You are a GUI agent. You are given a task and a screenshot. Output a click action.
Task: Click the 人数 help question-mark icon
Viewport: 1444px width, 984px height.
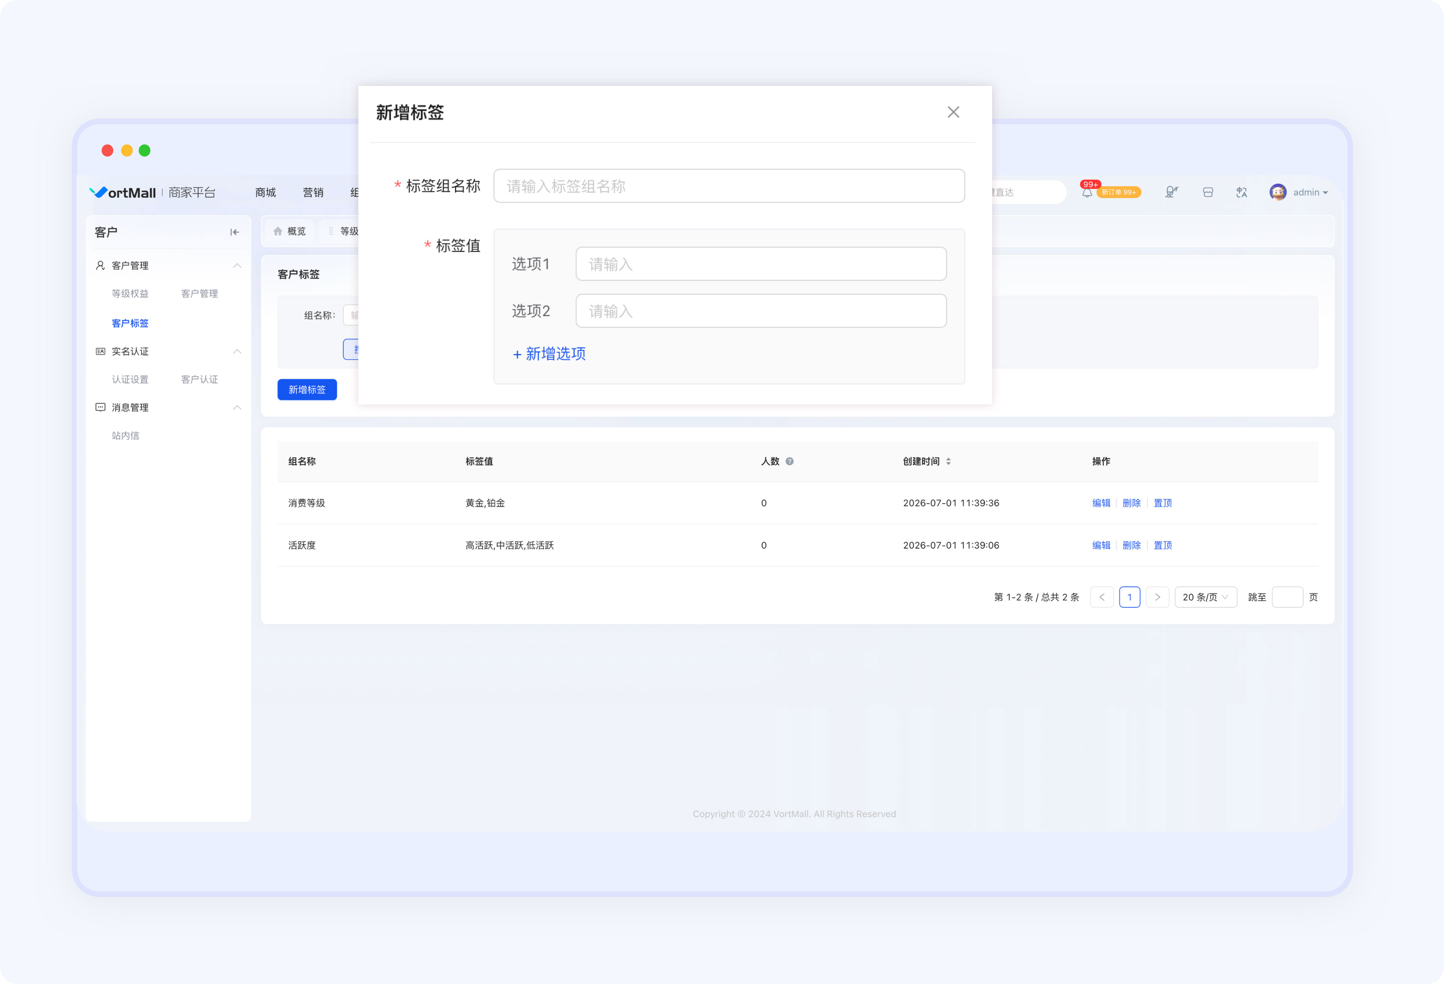coord(789,462)
